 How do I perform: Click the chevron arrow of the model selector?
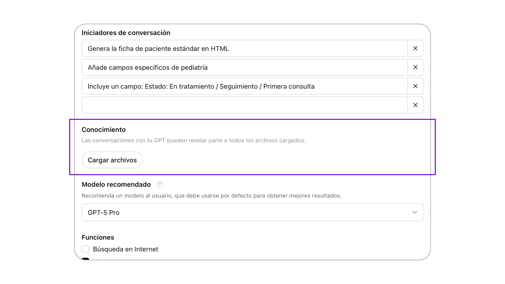click(x=415, y=212)
